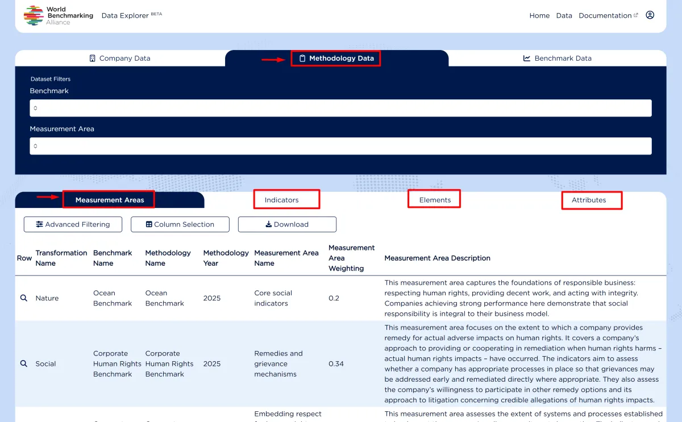Click the magnifier icon on the Nature row
The image size is (682, 422).
23,298
